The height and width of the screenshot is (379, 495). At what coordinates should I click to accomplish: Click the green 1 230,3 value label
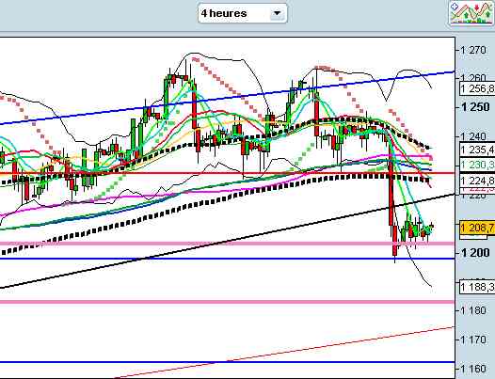click(x=477, y=164)
